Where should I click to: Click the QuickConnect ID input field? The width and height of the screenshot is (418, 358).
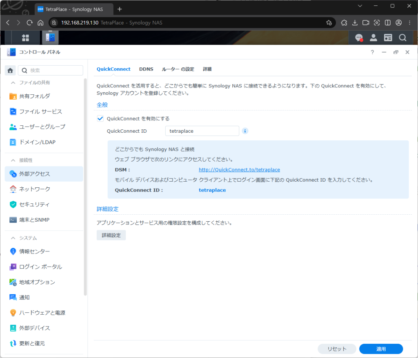pos(202,131)
